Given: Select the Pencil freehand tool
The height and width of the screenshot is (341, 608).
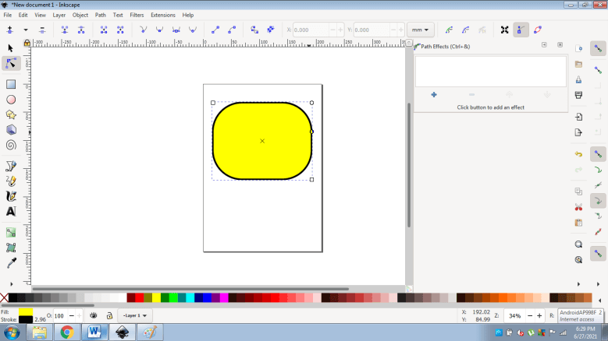Looking at the screenshot, I should (x=11, y=181).
